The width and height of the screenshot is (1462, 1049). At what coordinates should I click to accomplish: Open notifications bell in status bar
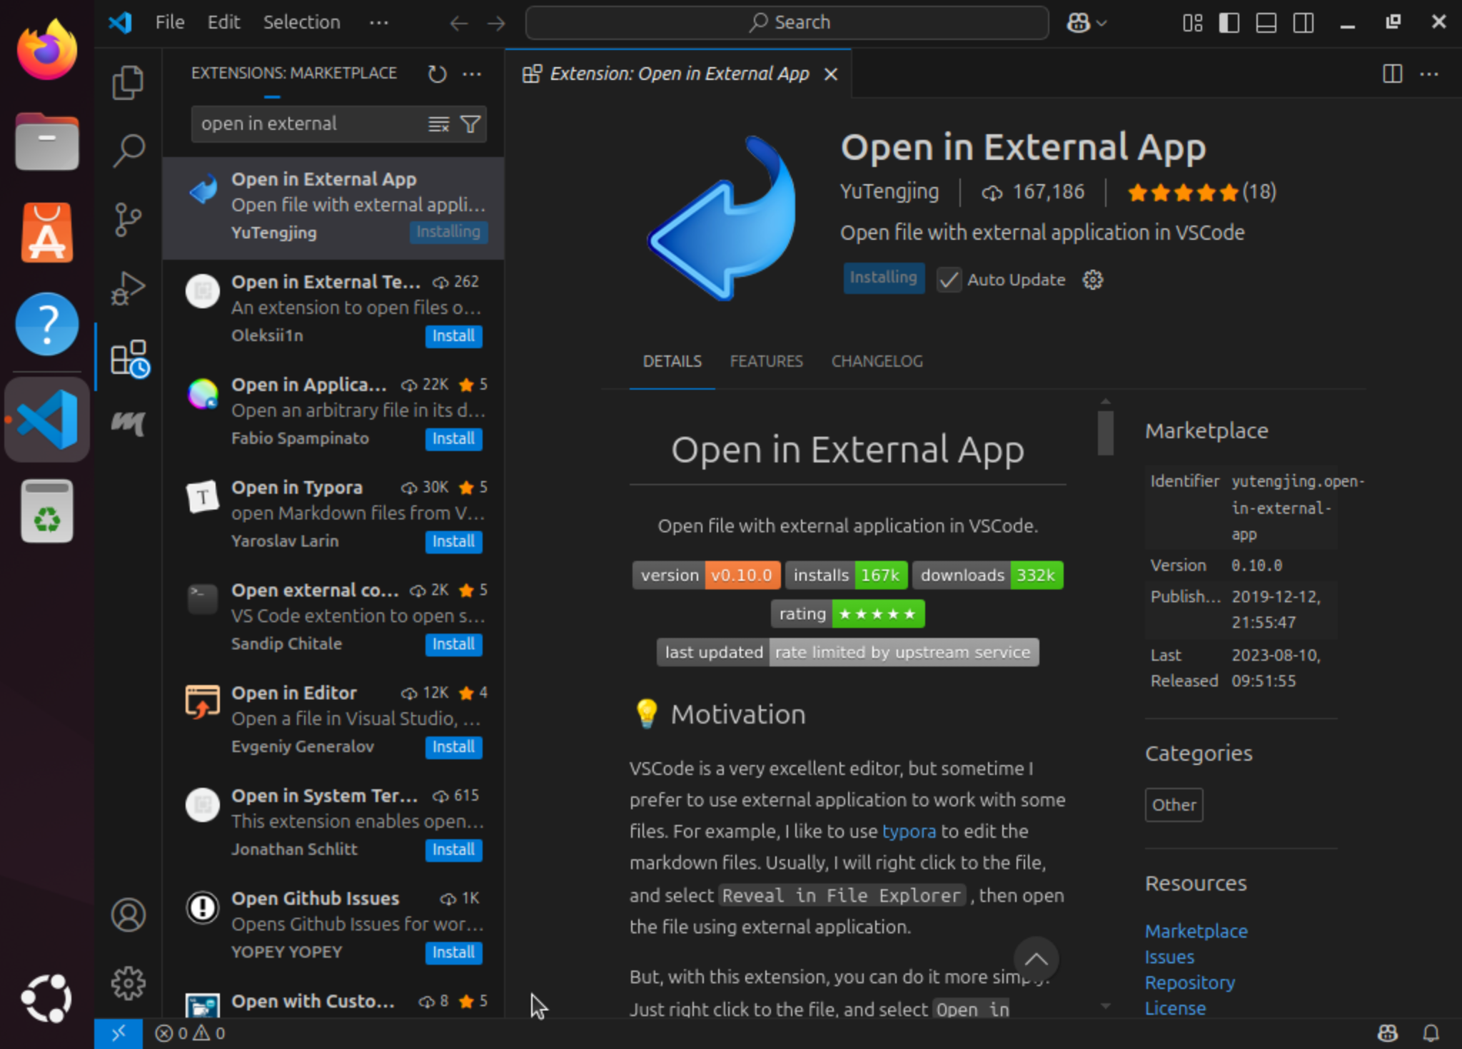click(x=1431, y=1033)
